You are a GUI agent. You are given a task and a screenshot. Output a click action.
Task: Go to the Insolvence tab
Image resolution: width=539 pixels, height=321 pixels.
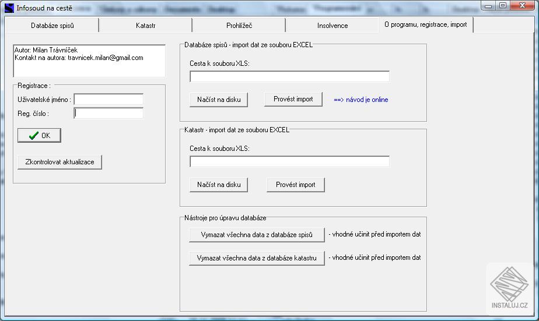point(332,26)
